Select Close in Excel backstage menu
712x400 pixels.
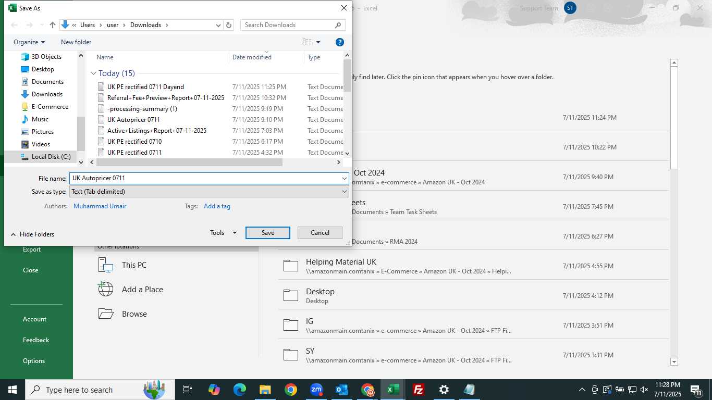pos(31,270)
